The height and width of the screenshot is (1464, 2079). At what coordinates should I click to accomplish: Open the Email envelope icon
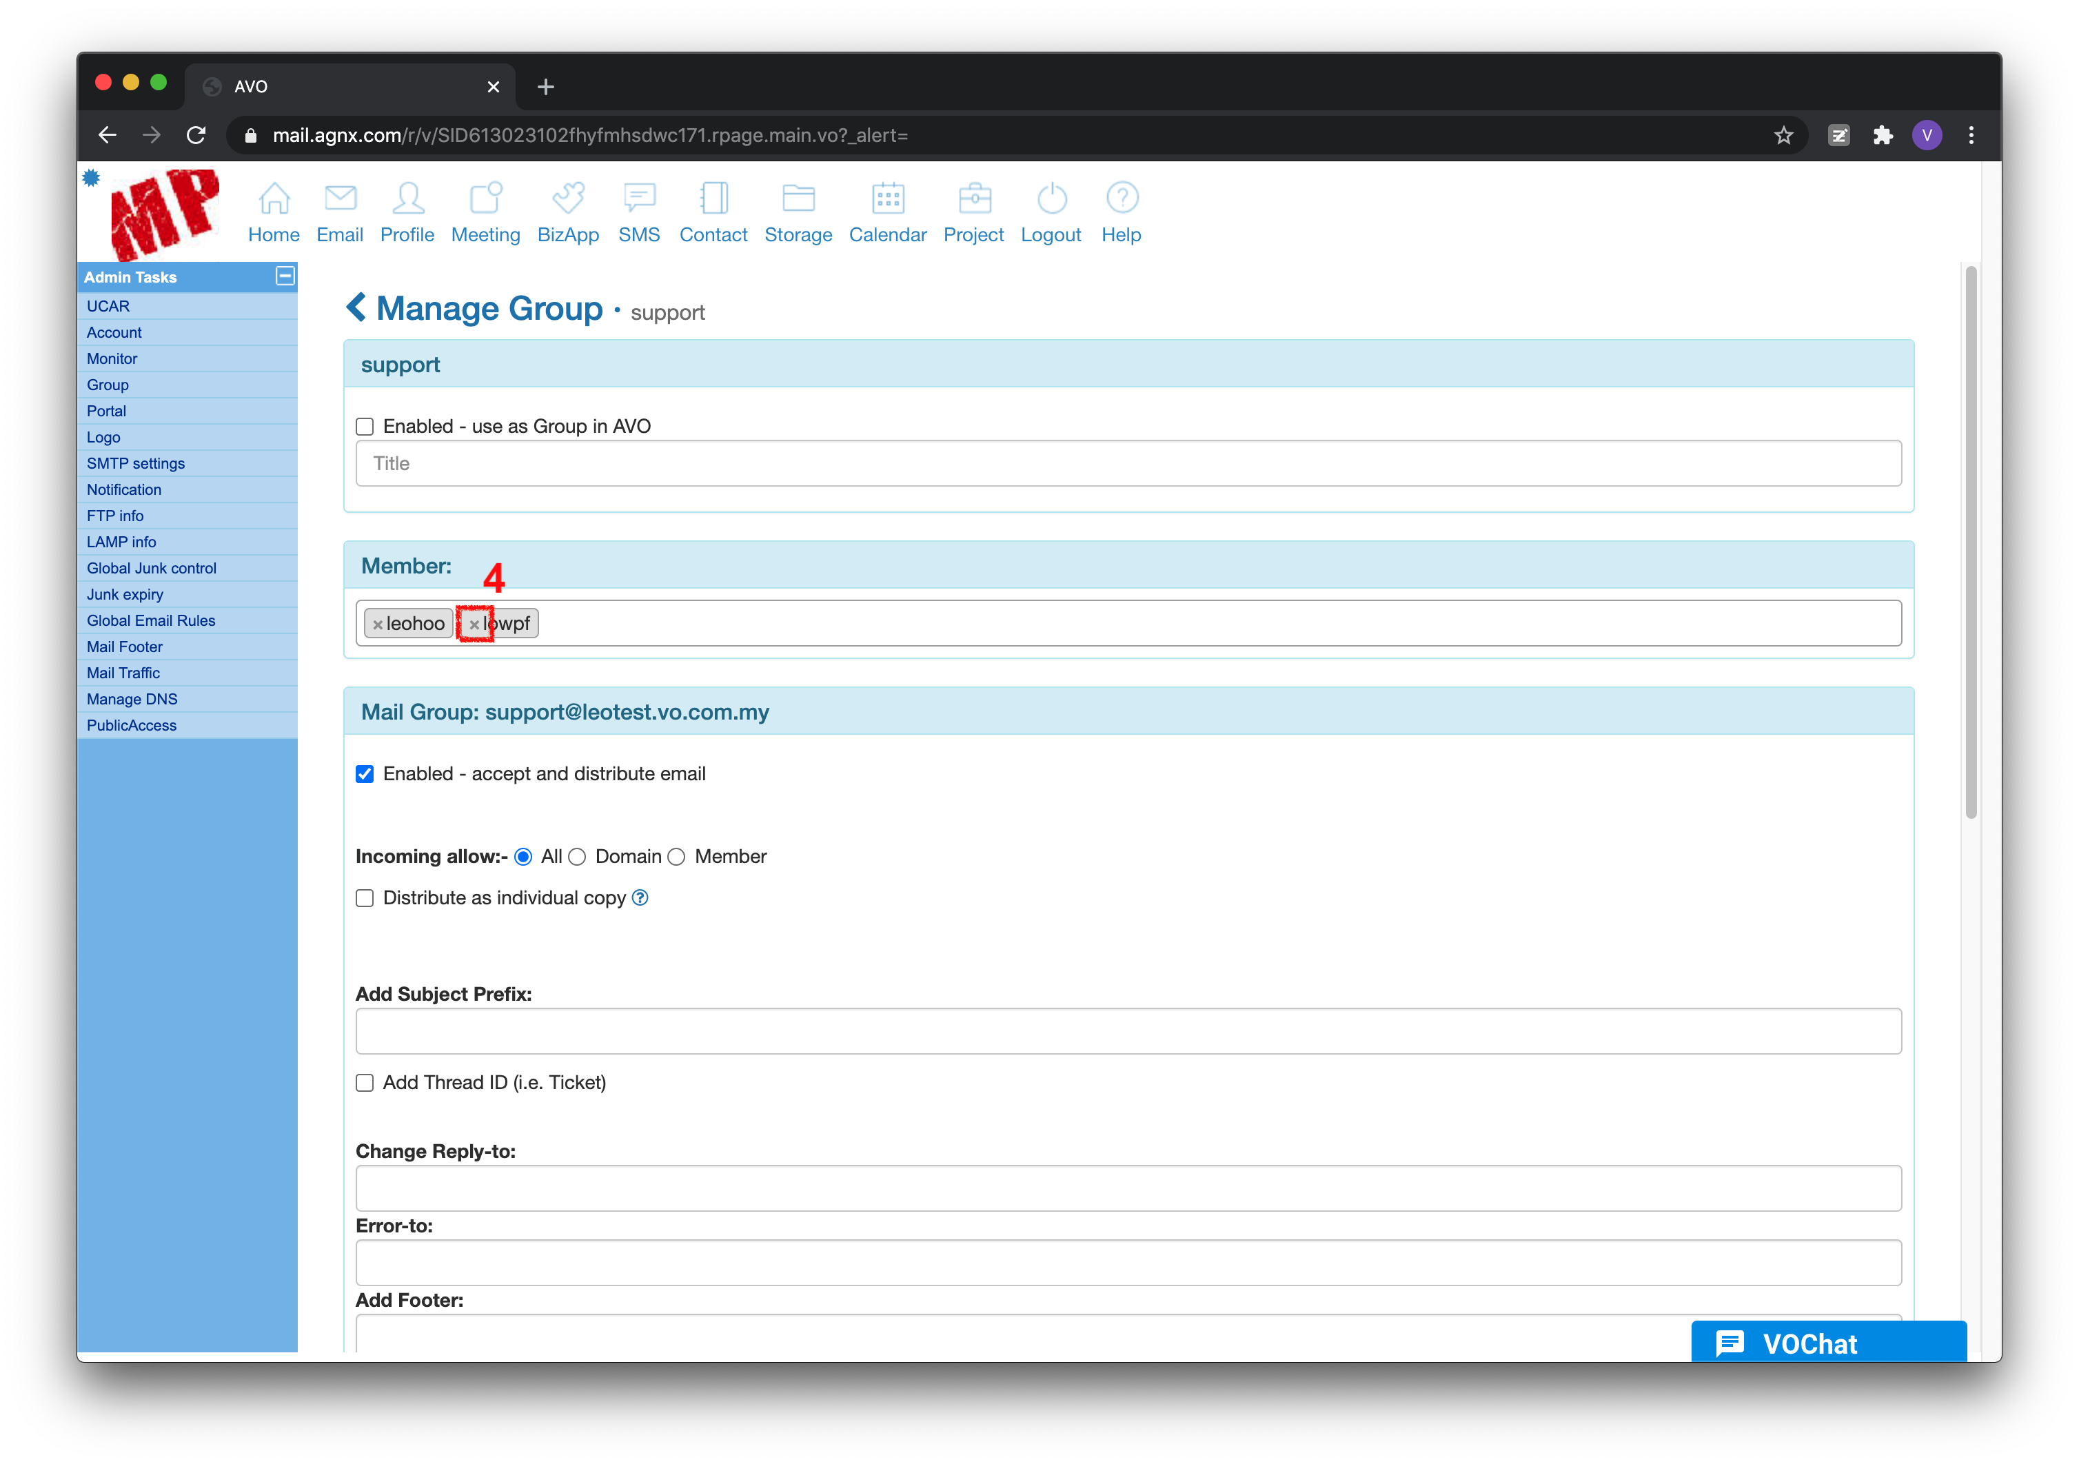(341, 199)
